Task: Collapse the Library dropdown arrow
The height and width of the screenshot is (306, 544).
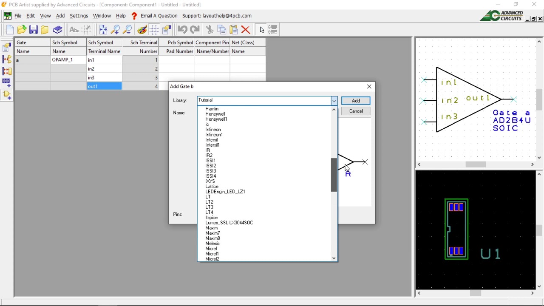Action: (x=334, y=101)
